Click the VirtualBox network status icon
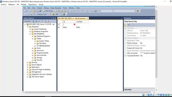This screenshot has height=97, width=172. point(151,95)
